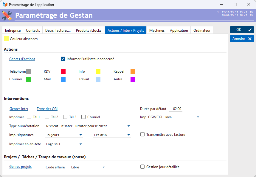Click the Gestan logo in title bar
Screen dimensions: 256x177
click(x=5, y=5)
